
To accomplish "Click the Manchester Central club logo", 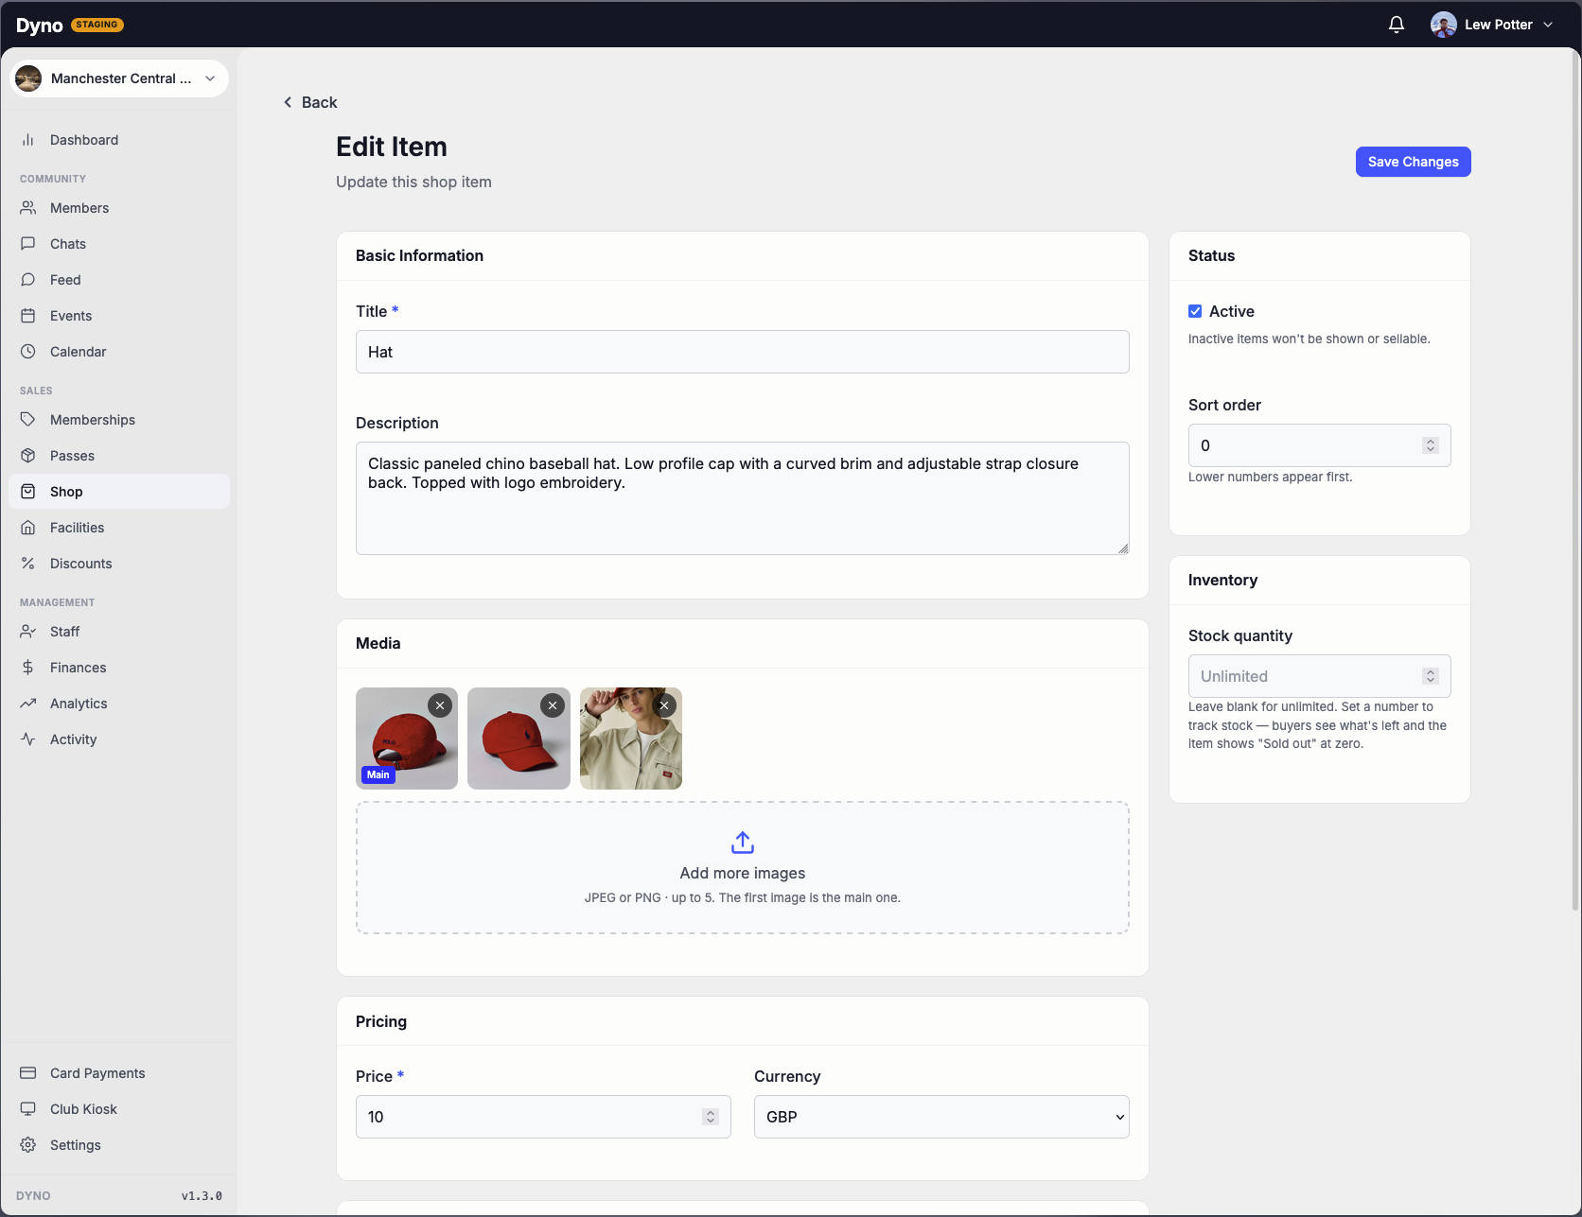I will (28, 78).
